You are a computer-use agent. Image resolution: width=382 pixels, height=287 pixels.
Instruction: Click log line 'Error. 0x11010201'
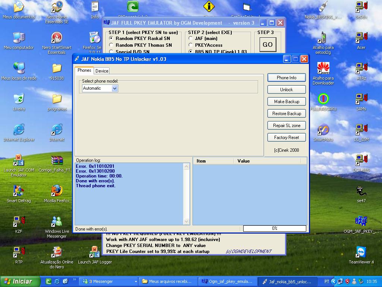tap(95, 166)
